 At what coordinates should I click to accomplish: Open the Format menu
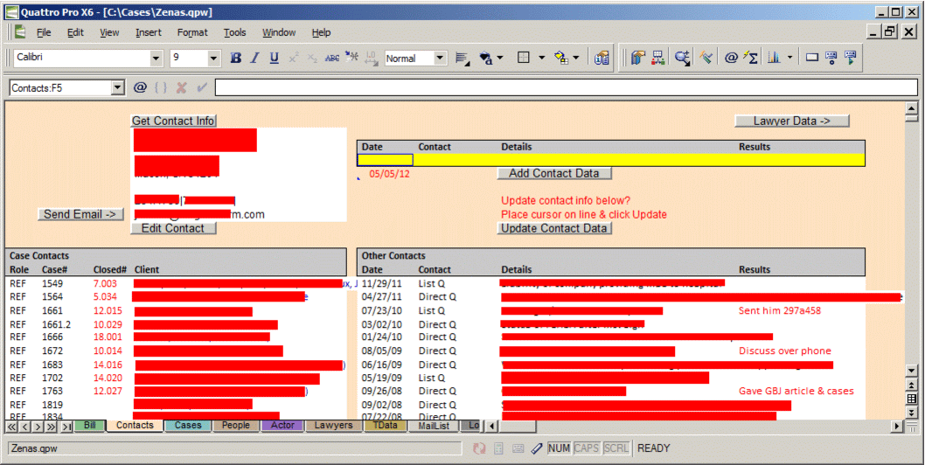[x=192, y=32]
